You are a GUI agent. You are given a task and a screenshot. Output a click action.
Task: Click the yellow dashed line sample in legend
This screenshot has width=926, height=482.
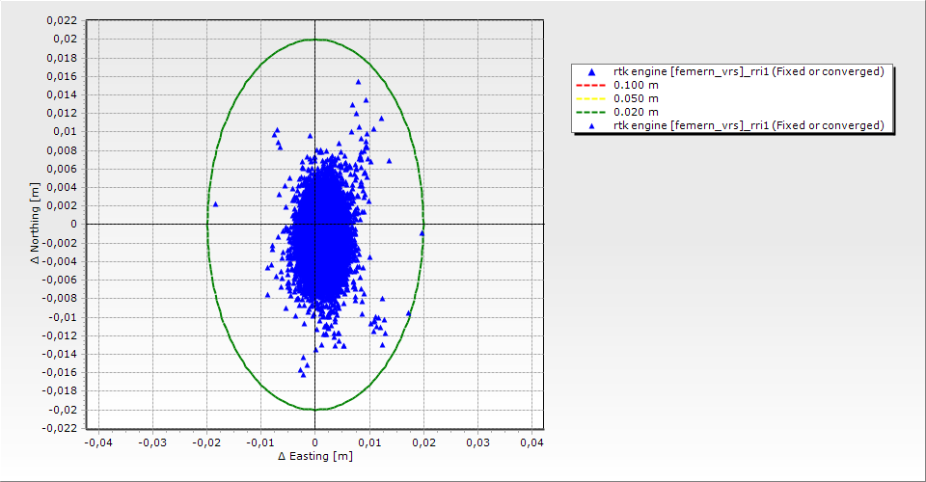(x=591, y=98)
